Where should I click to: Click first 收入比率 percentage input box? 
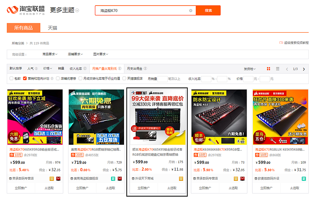(206, 79)
